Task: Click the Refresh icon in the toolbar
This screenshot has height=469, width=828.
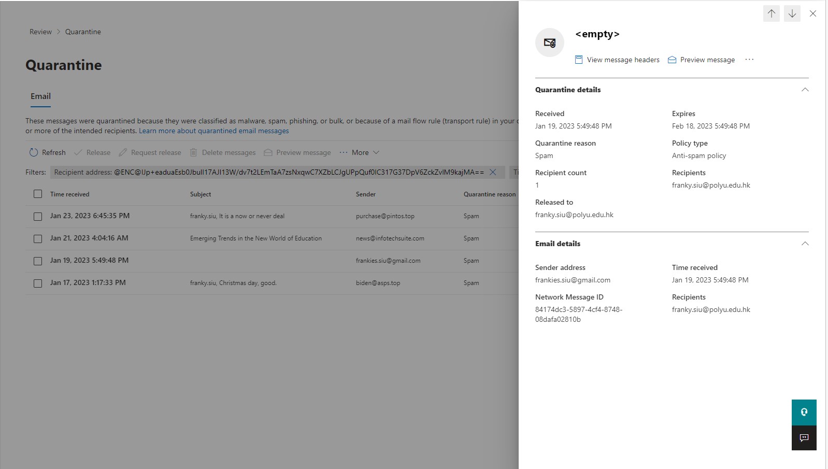Action: 34,152
